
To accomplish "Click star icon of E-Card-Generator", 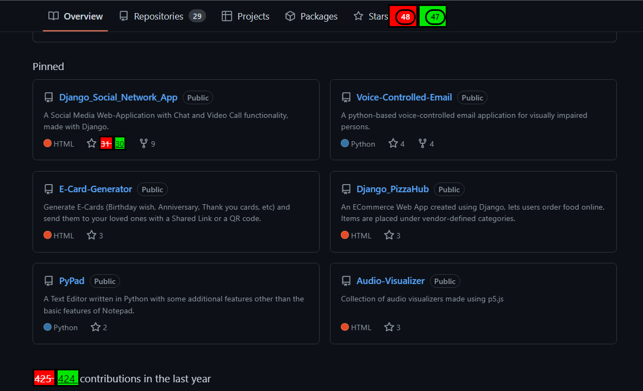I will (x=91, y=235).
